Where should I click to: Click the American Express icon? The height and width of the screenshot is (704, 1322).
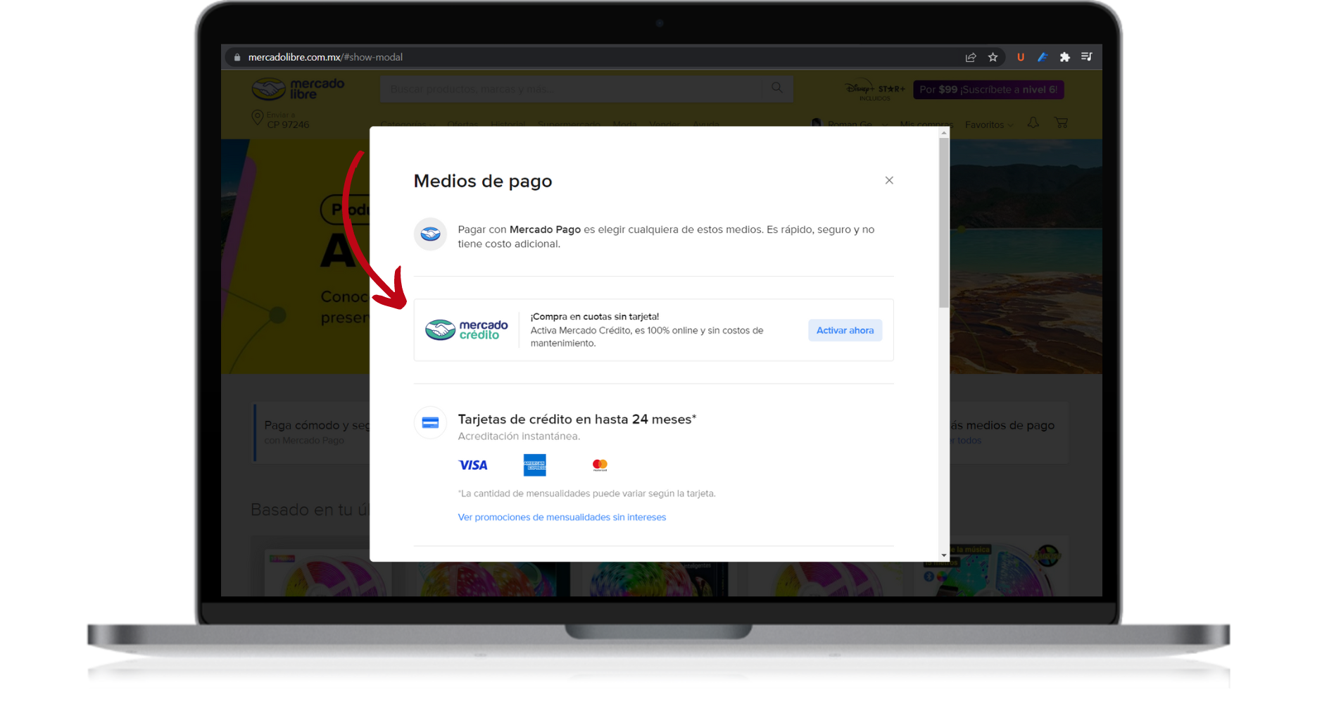click(535, 465)
